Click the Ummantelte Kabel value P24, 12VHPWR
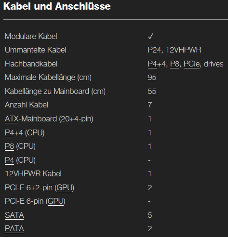 pos(174,50)
